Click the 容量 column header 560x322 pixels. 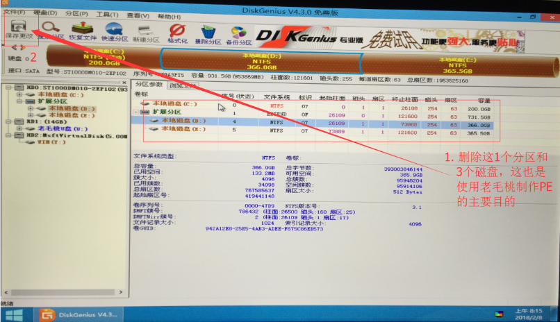[484, 100]
